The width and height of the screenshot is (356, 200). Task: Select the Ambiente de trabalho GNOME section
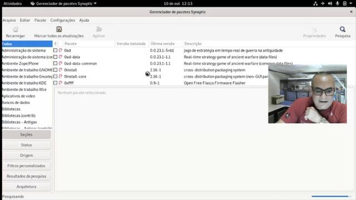(27, 70)
